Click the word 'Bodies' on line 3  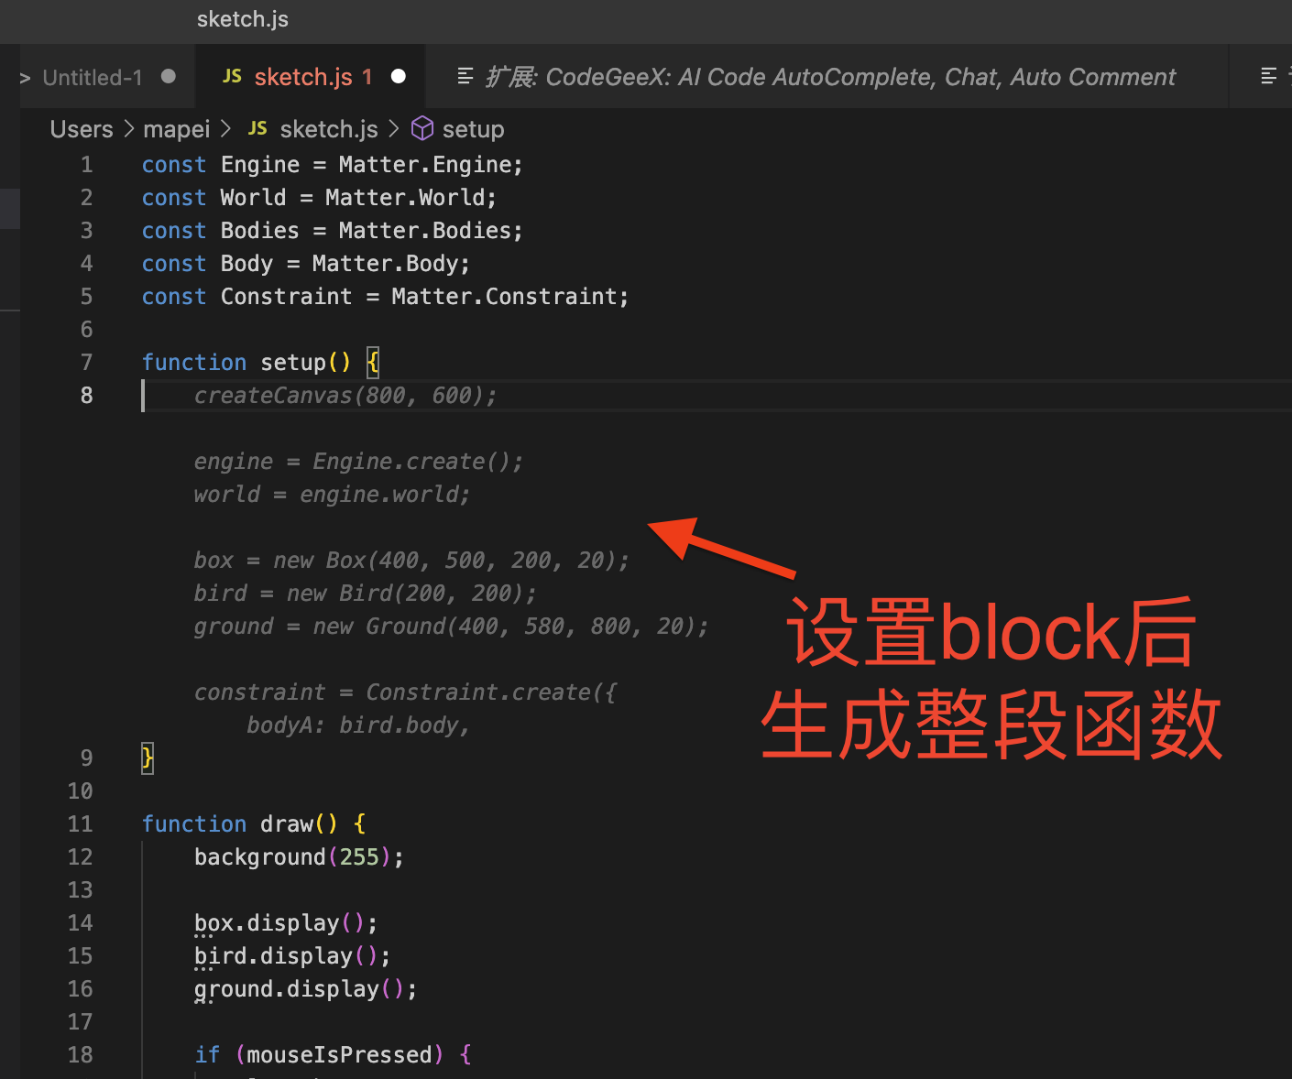260,231
